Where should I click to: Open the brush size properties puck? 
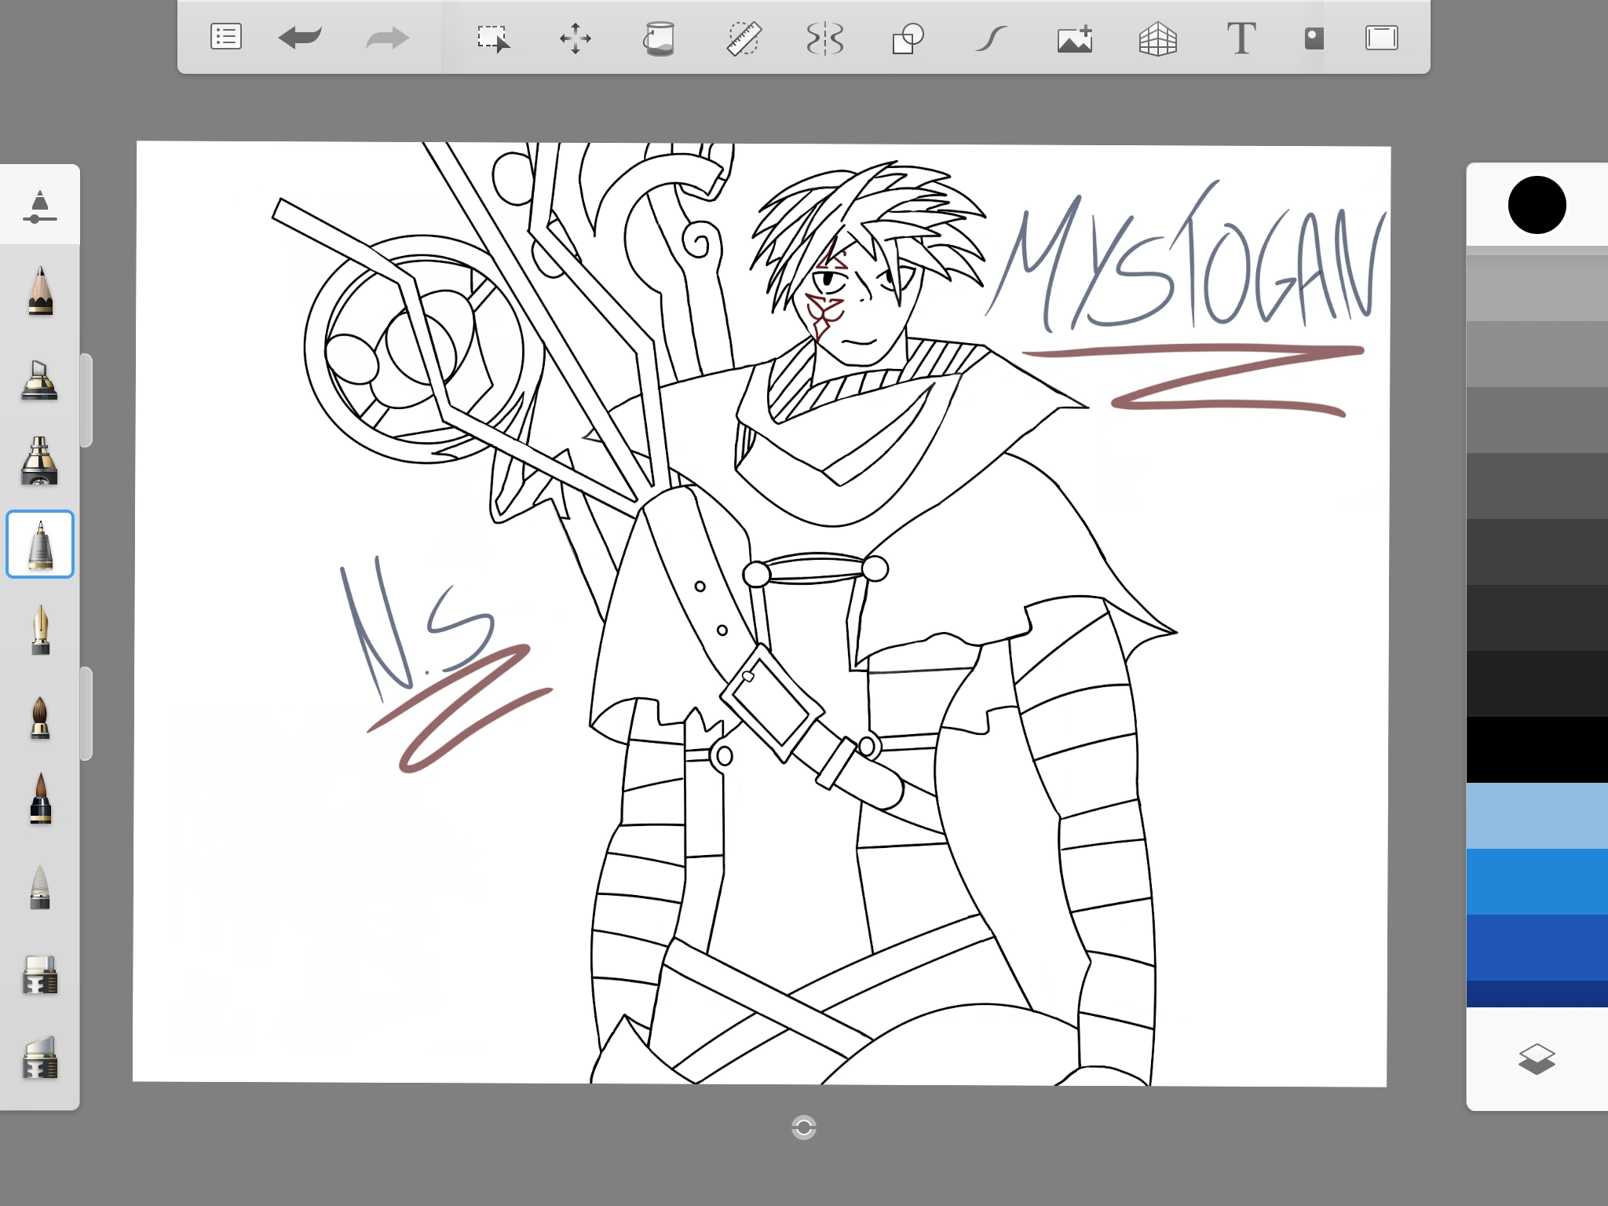[x=39, y=206]
